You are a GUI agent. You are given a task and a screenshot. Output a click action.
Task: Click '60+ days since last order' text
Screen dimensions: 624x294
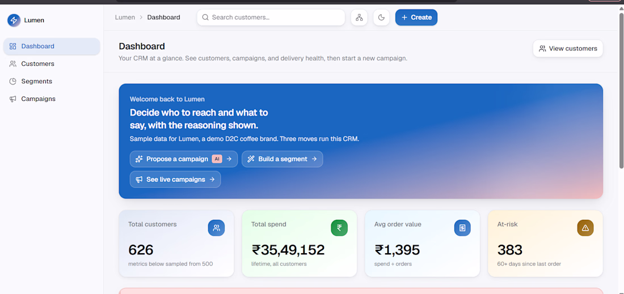tap(529, 264)
